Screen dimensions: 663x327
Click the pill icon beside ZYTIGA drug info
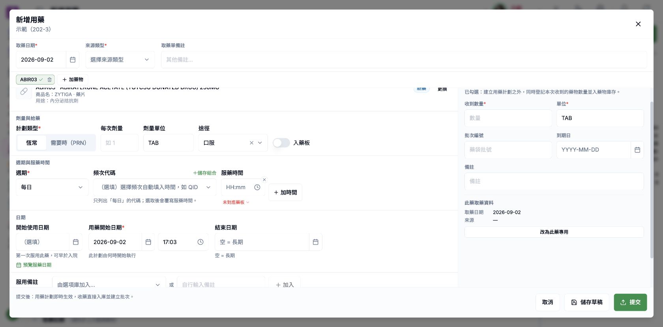24,92
